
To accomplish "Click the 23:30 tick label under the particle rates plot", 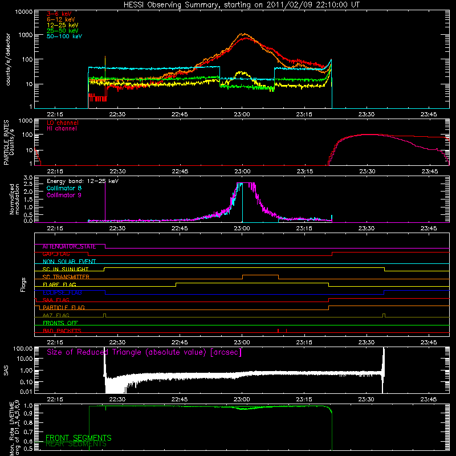I will [x=367, y=172].
